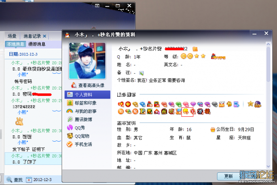
Task: Click the 天秤座 zodiac value
Action: [x=244, y=138]
